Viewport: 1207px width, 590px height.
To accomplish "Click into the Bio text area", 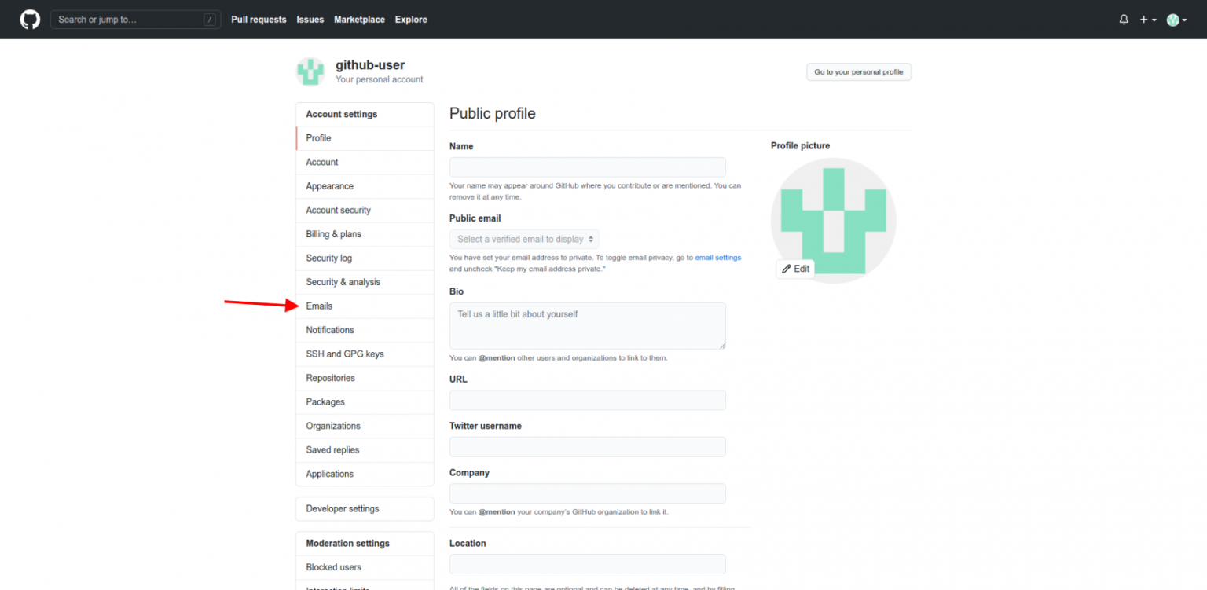I will point(587,325).
